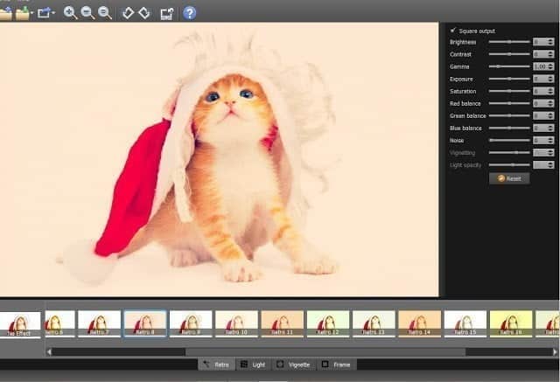This screenshot has height=382, width=560.
Task: Rotate the image left
Action: tap(128, 13)
